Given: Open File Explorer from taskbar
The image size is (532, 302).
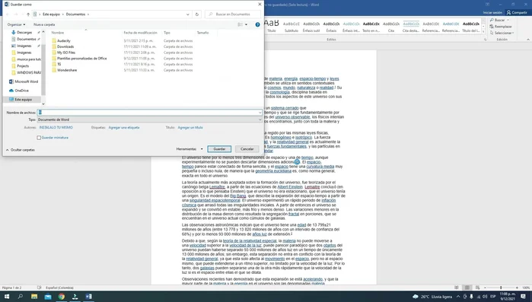Looking at the screenshot, I should pyautogui.click(x=34, y=297).
